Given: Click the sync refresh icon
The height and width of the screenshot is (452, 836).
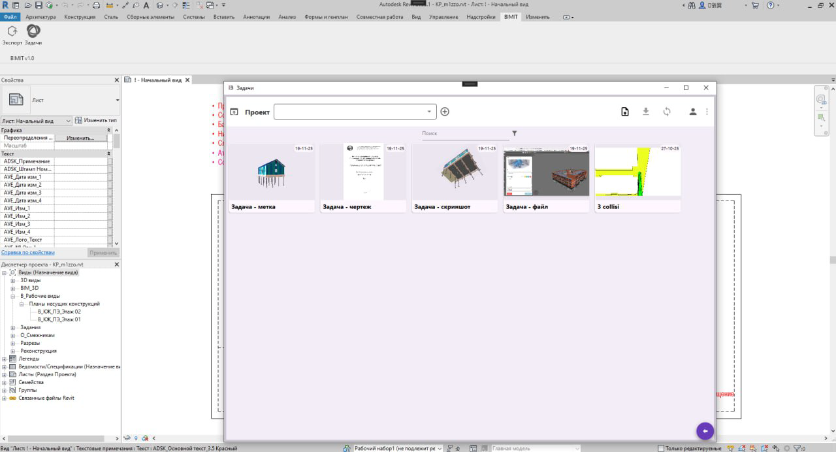Looking at the screenshot, I should pos(666,112).
